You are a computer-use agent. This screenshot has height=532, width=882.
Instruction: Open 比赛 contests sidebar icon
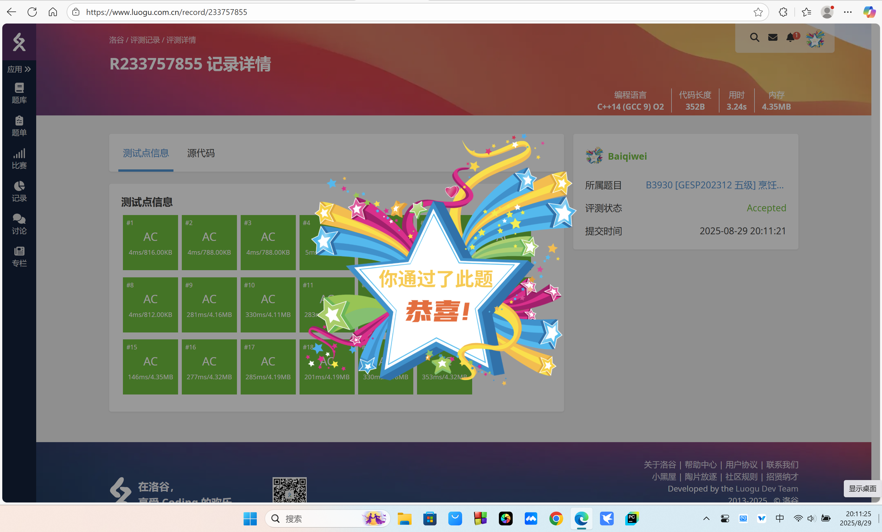pos(19,158)
